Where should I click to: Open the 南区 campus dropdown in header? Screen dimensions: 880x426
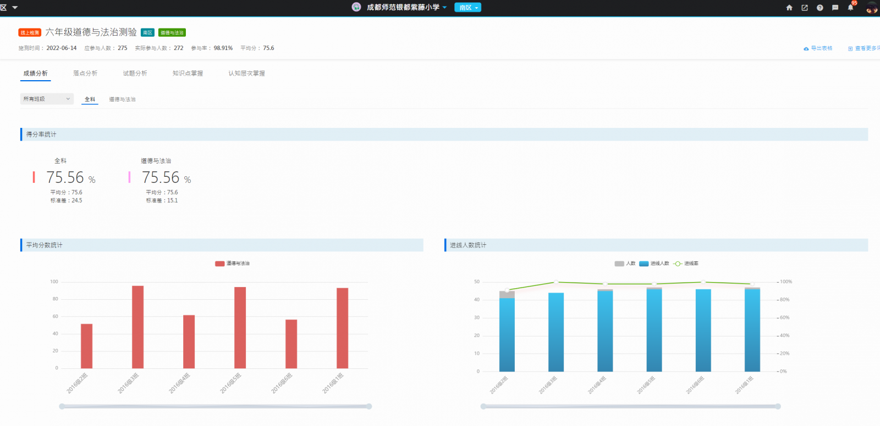pos(468,8)
